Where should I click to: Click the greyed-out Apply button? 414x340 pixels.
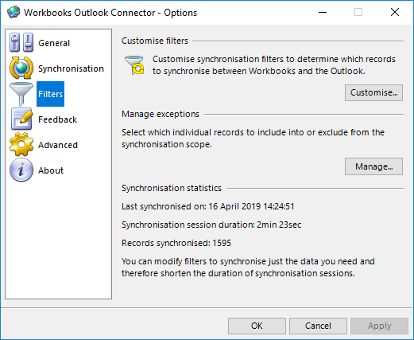click(x=379, y=326)
